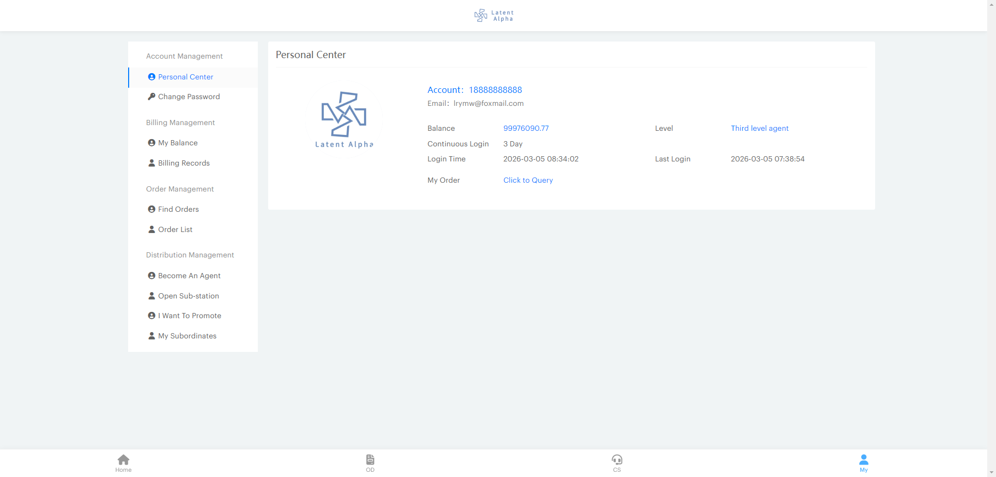Click the scrollbar down arrow at bottom right

(991, 473)
